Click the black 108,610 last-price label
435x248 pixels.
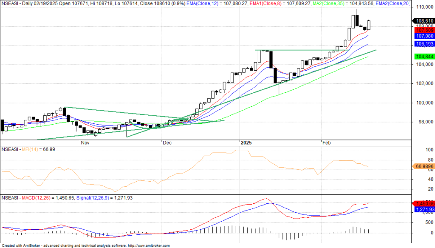click(x=424, y=20)
